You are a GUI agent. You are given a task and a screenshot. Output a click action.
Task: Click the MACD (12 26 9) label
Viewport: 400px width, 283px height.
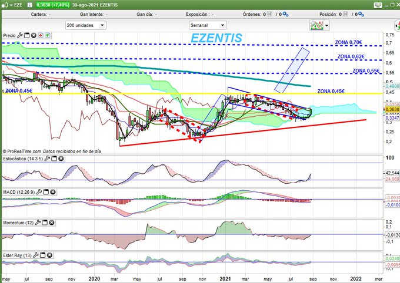click(19, 192)
